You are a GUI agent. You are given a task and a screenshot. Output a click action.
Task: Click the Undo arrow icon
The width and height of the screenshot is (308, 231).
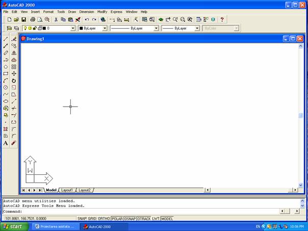pyautogui.click(x=87, y=19)
